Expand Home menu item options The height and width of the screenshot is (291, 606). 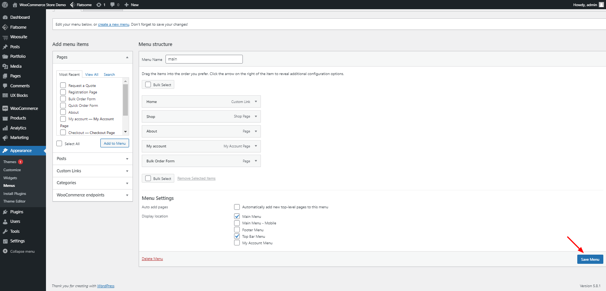pyautogui.click(x=256, y=101)
